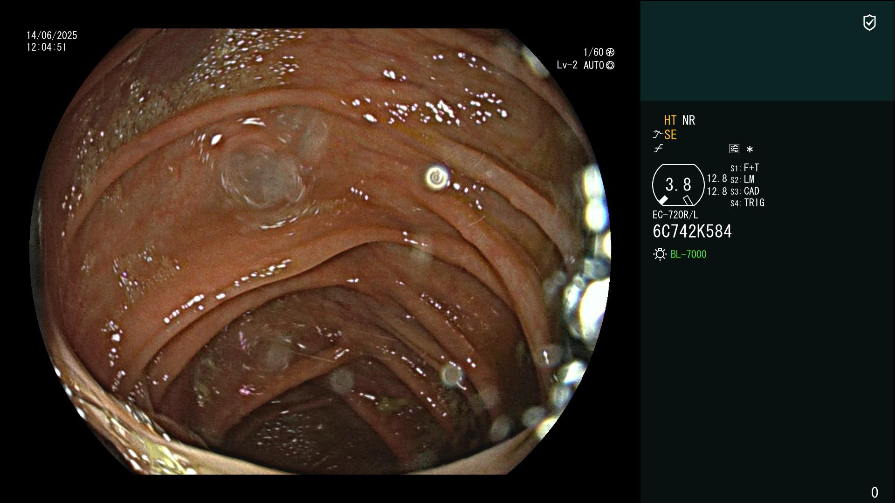Click the blank teal panel at top right
The height and width of the screenshot is (503, 895).
coord(767,50)
